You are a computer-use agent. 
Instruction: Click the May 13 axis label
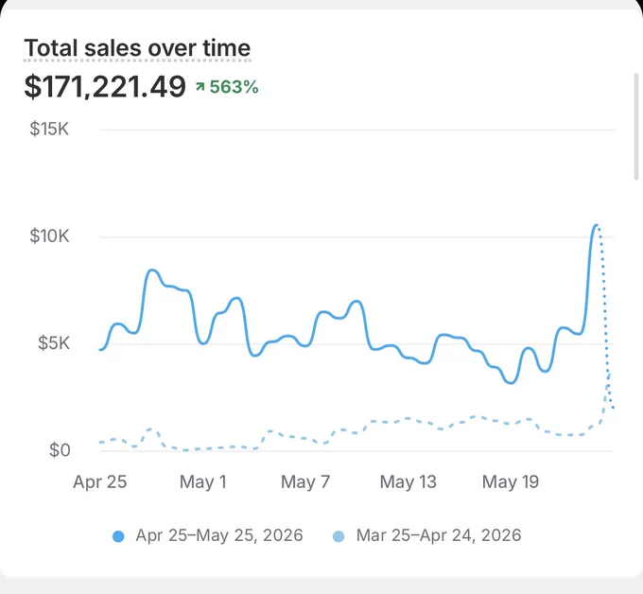pos(408,481)
